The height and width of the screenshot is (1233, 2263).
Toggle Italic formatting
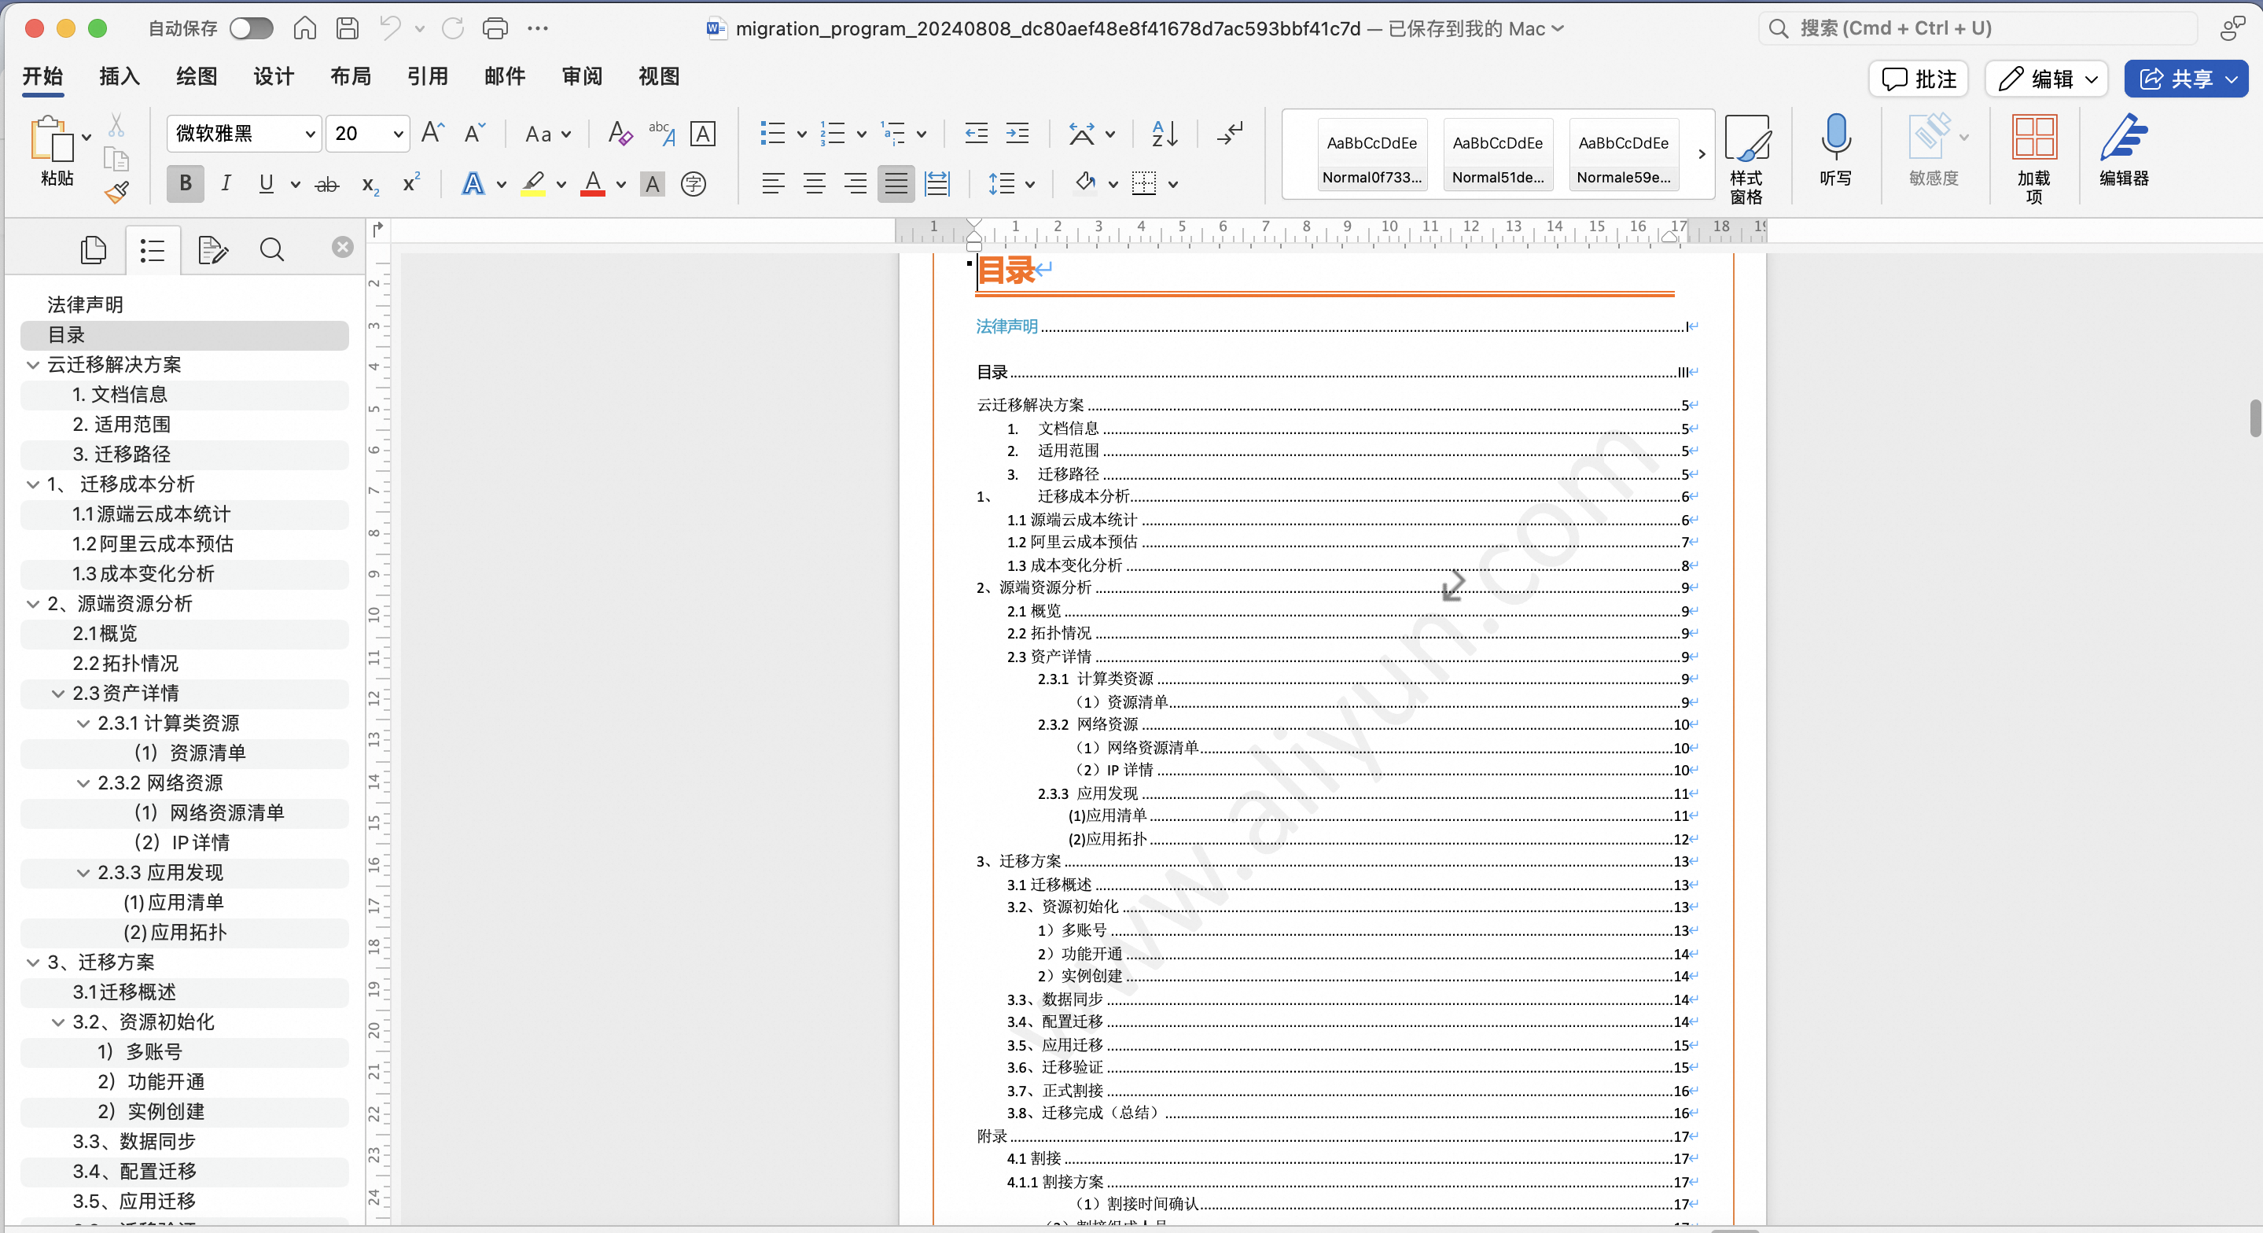[226, 184]
